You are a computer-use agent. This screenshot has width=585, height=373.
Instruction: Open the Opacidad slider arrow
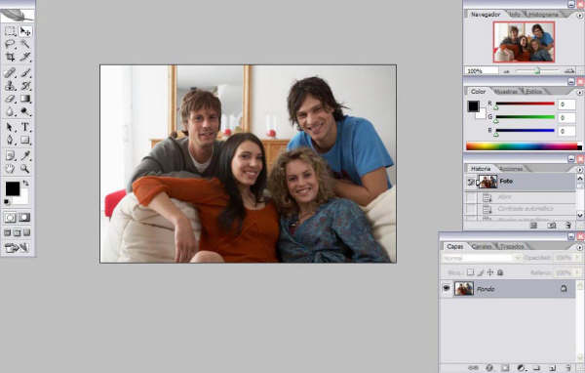[578, 258]
